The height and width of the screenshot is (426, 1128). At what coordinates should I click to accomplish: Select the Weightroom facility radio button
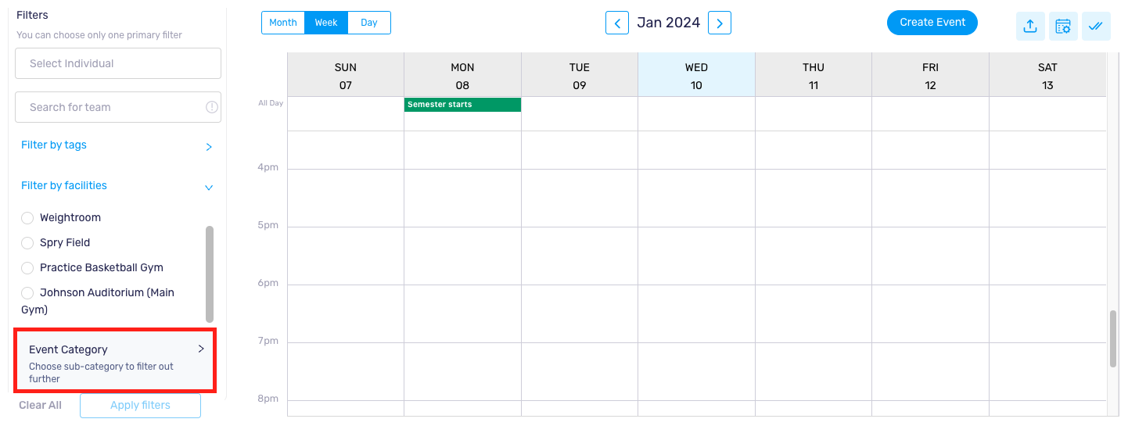pos(27,218)
